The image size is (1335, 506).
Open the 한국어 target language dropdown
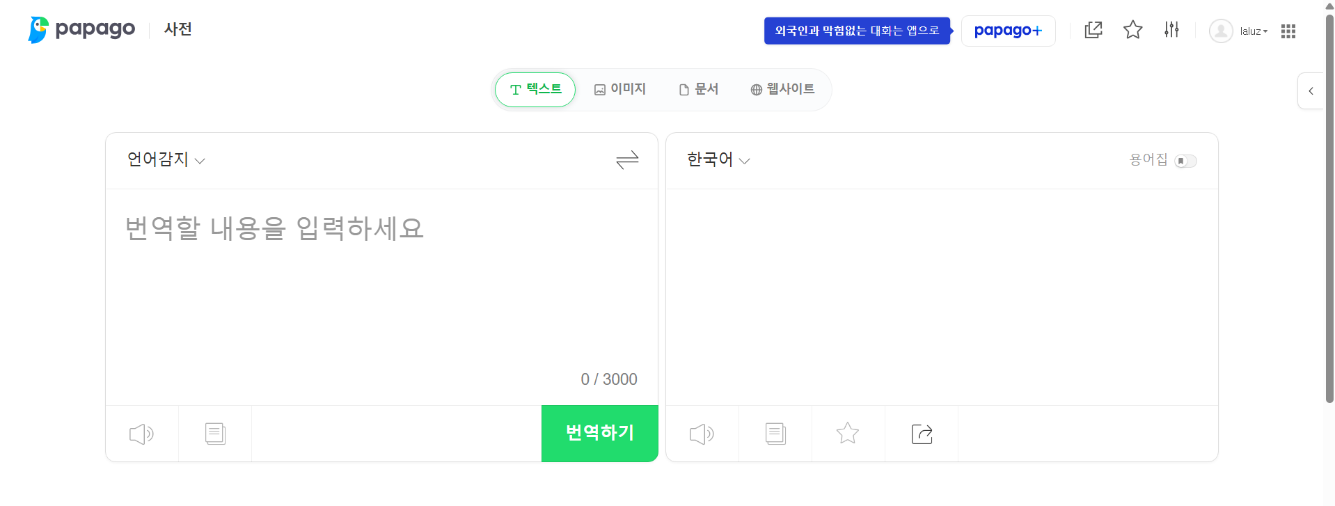coord(718,159)
